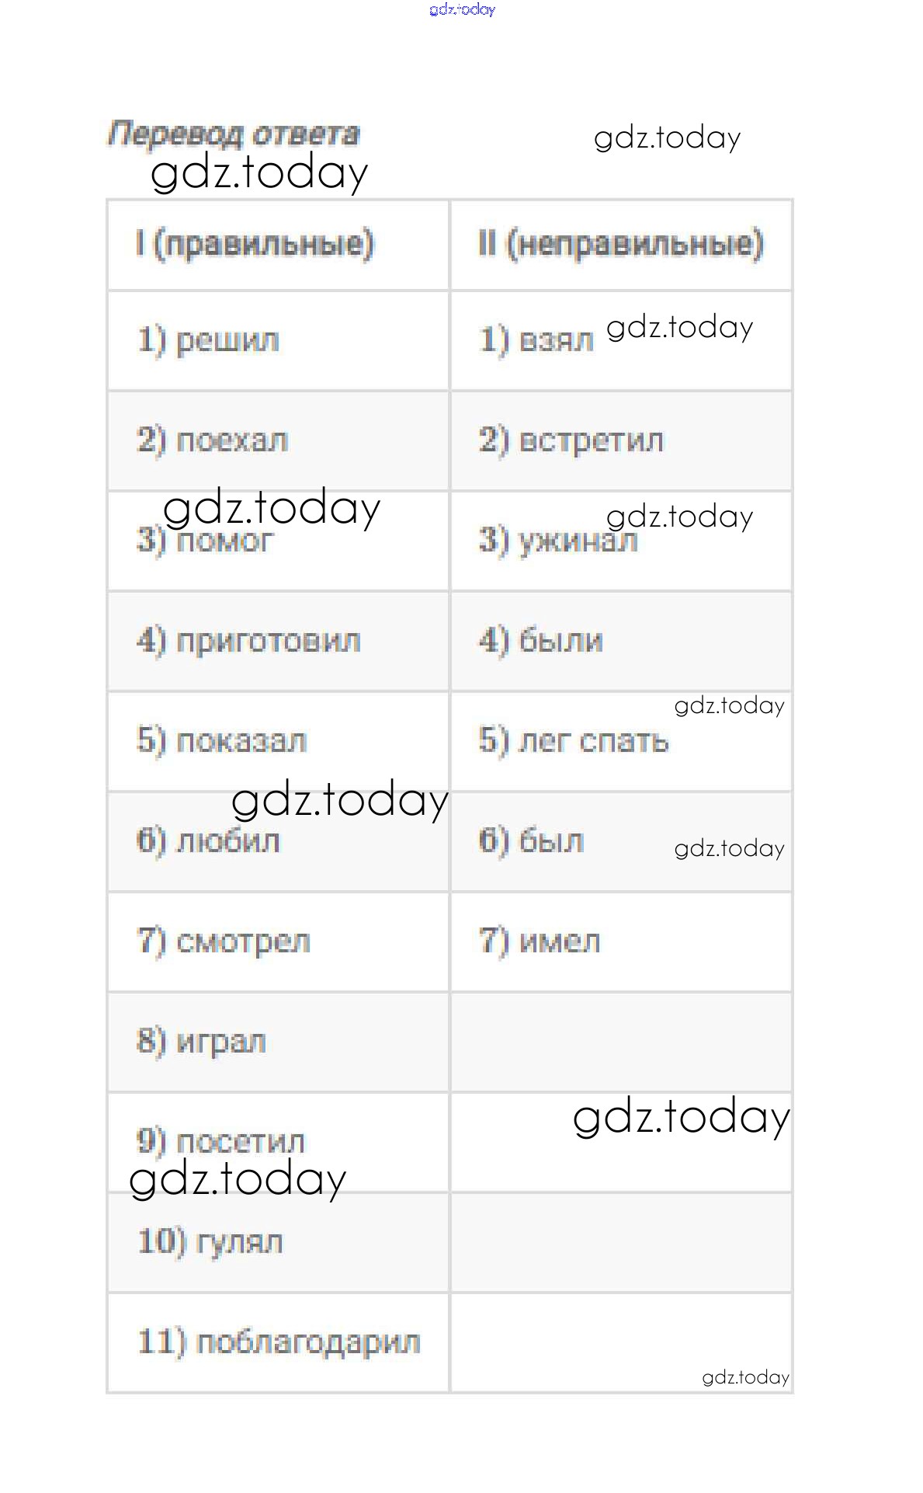Click the "6) был" table cell
This screenshot has height=1493, width=923.
531,840
